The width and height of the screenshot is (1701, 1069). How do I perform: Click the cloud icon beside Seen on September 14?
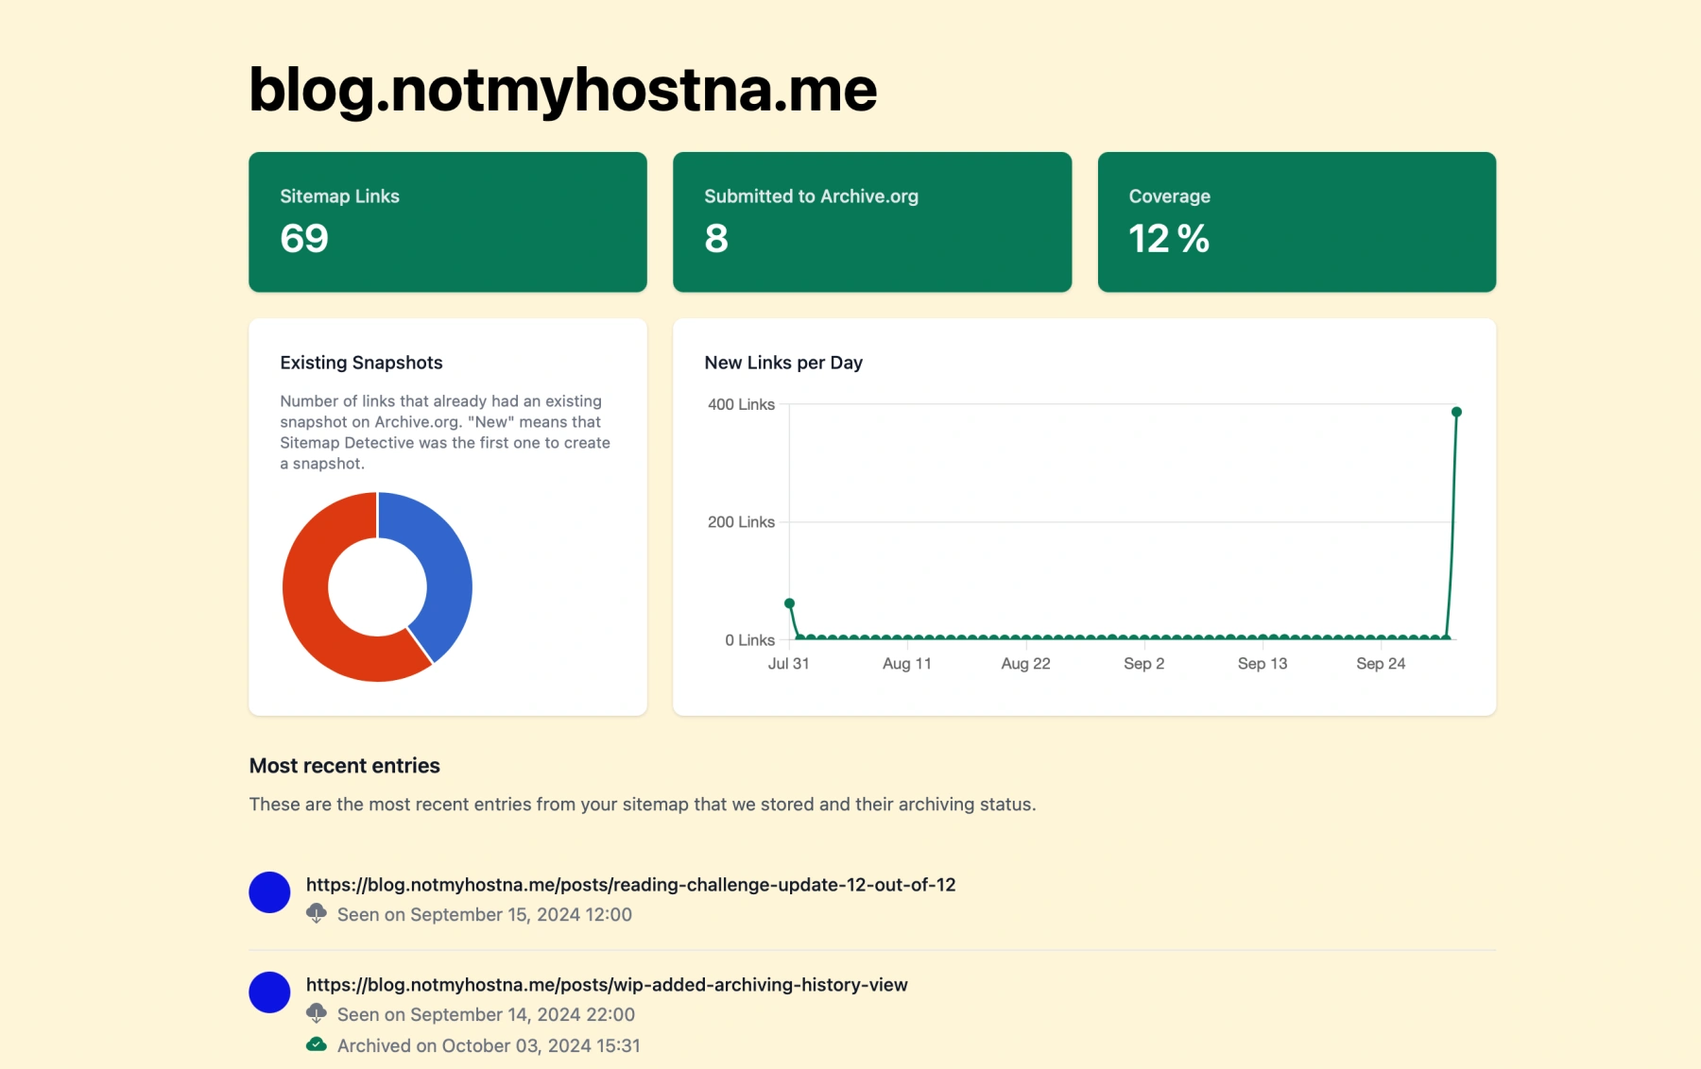point(317,1013)
